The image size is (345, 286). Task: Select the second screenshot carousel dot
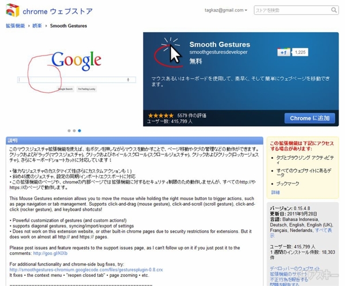74,131
